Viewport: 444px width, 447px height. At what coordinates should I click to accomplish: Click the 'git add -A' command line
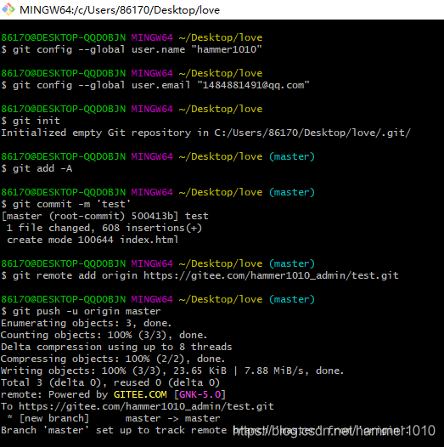pos(37,168)
